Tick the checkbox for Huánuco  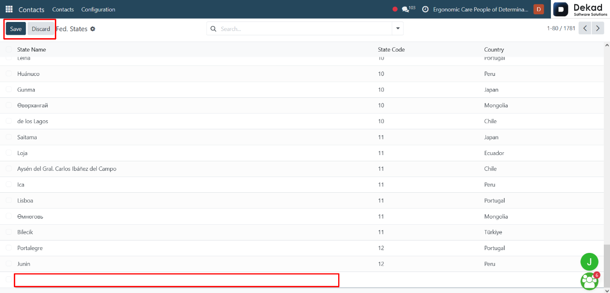(x=9, y=73)
